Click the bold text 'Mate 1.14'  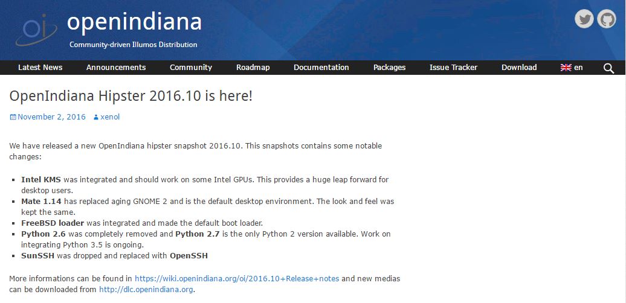click(41, 202)
